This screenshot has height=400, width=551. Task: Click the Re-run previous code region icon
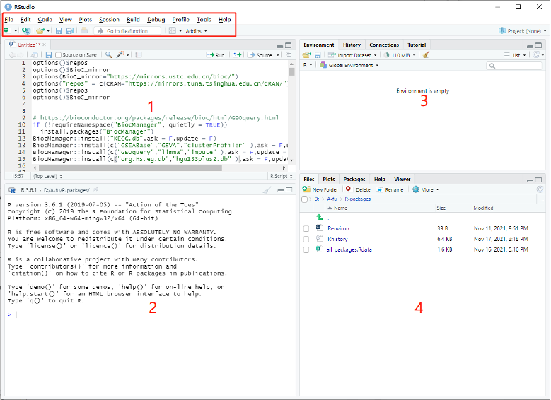[x=238, y=54]
